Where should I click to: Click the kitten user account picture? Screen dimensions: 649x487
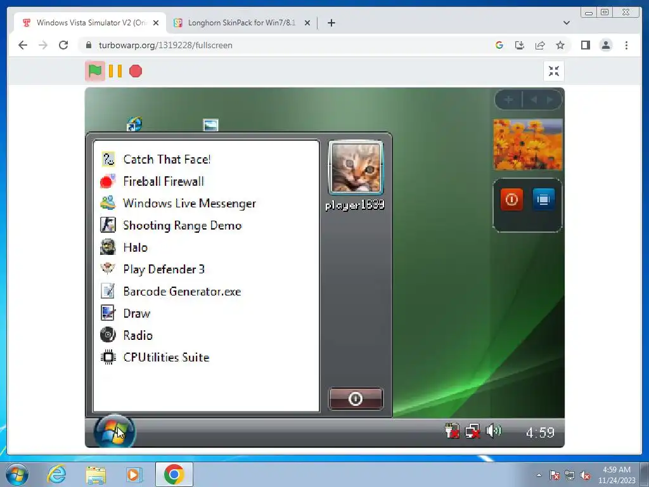(356, 167)
